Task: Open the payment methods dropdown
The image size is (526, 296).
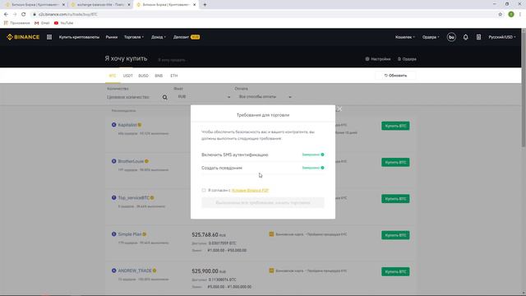Action: (x=265, y=97)
